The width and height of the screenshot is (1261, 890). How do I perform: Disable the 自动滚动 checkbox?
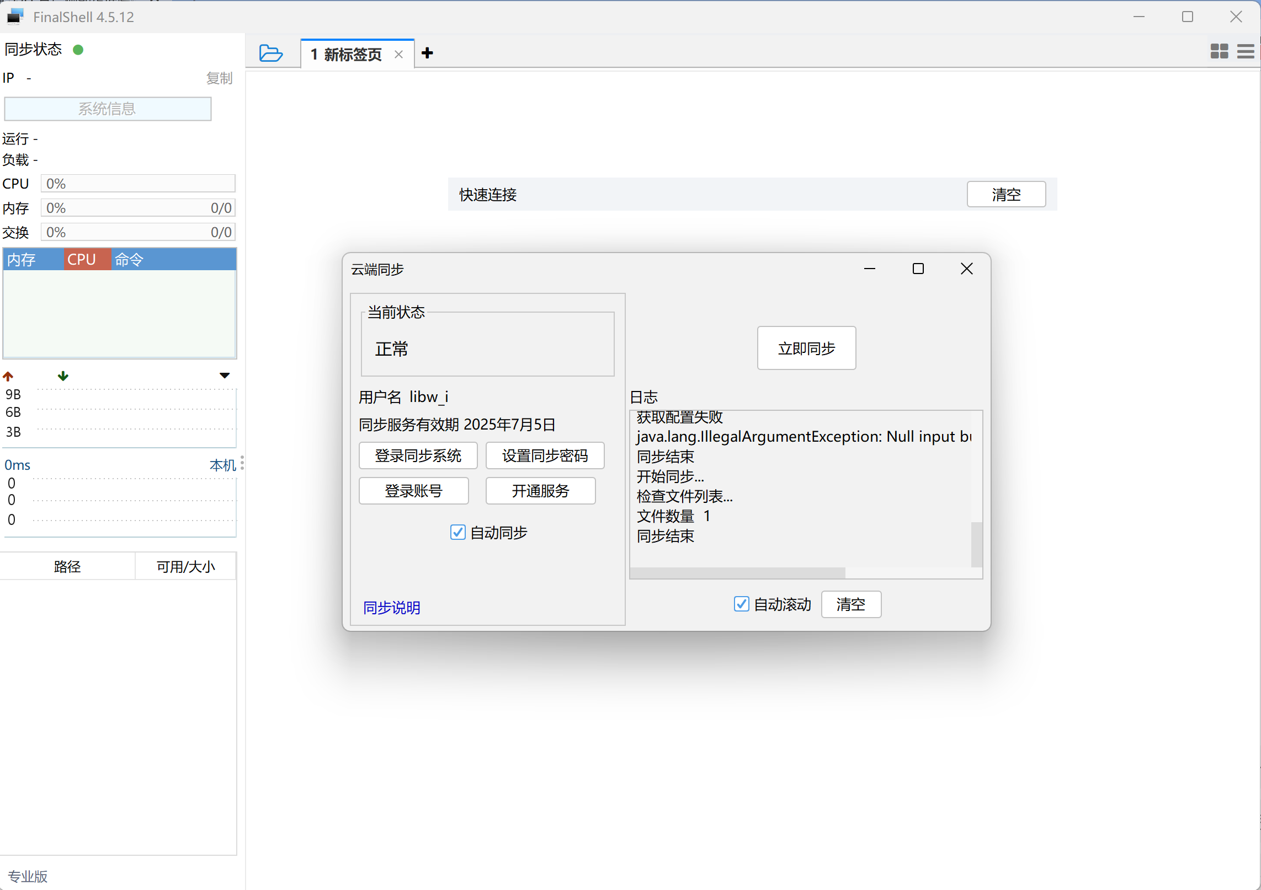pyautogui.click(x=741, y=604)
